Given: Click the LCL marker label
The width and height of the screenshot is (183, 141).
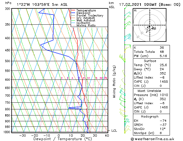Looking at the screenshot, I should point(114,131).
